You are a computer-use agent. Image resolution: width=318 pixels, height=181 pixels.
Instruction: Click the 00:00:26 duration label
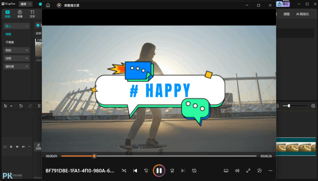pos(266,156)
